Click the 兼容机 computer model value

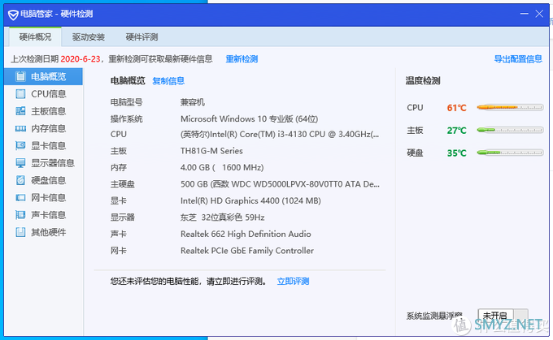(x=193, y=102)
